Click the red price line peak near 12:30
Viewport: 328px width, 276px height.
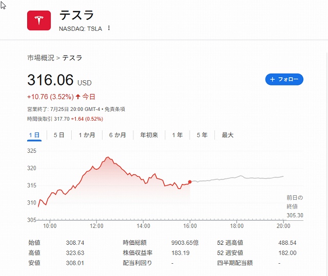click(108, 157)
